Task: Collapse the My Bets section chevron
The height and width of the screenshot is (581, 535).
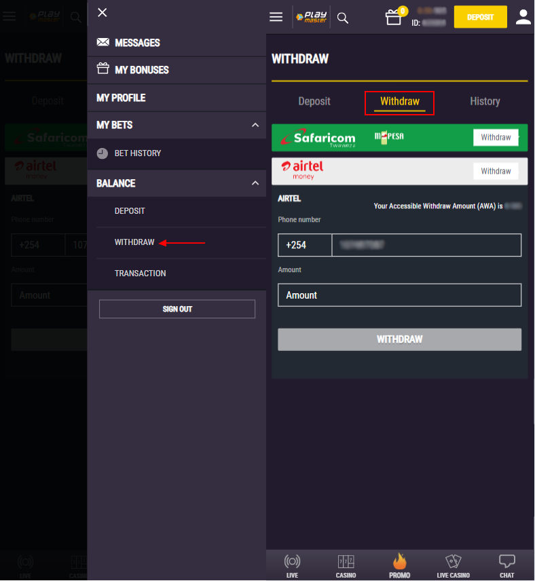Action: pyautogui.click(x=255, y=125)
